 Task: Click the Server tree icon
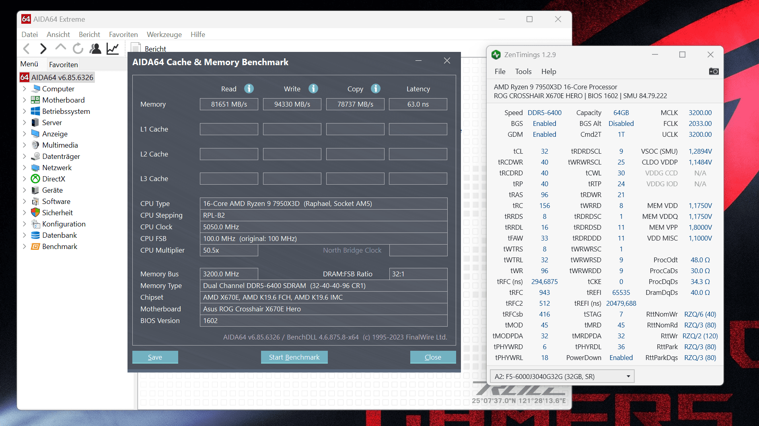(35, 122)
